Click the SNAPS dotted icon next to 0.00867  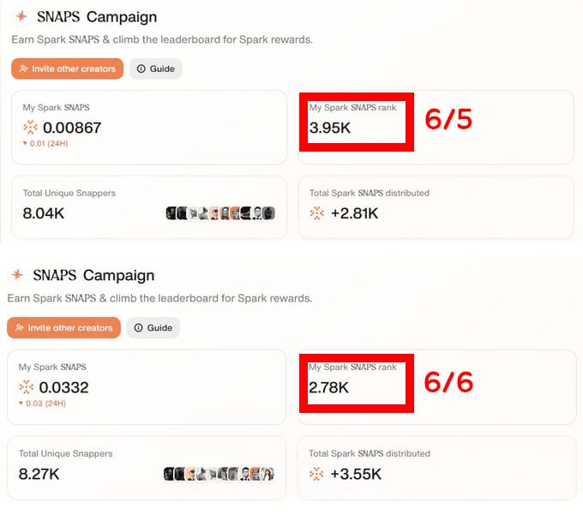pyautogui.click(x=30, y=128)
